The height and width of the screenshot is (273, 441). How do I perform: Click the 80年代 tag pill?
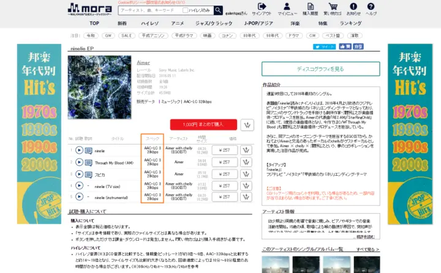tap(249, 36)
